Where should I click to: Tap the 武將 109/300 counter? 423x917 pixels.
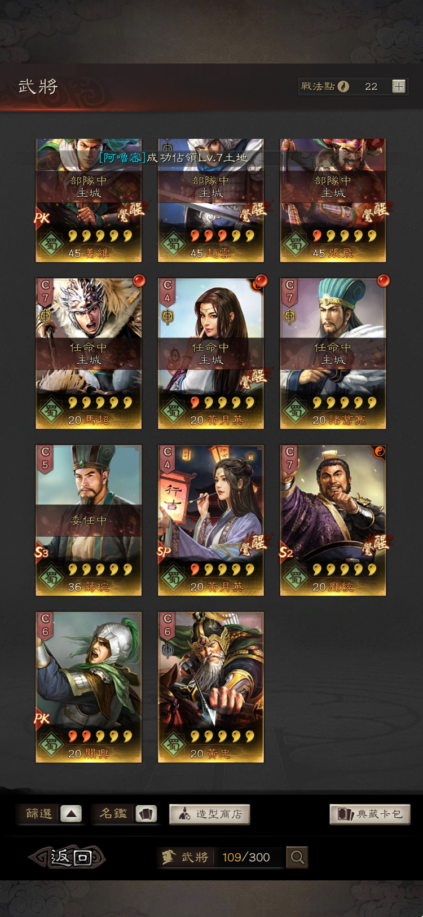tap(221, 857)
